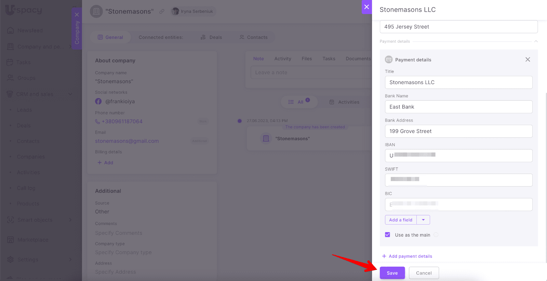Image resolution: width=547 pixels, height=281 pixels.
Task: Remove the Payment details block with X icon
Action: click(x=528, y=59)
